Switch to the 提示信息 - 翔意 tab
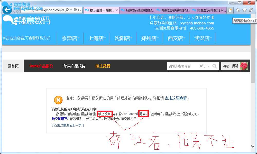 click(101, 10)
